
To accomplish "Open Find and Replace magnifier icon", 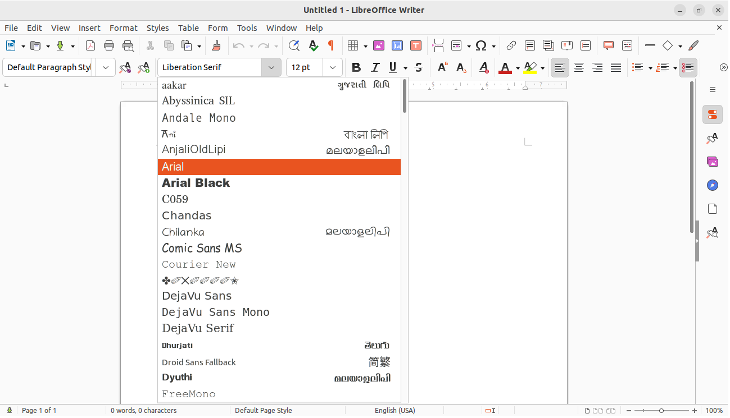I will (x=294, y=46).
